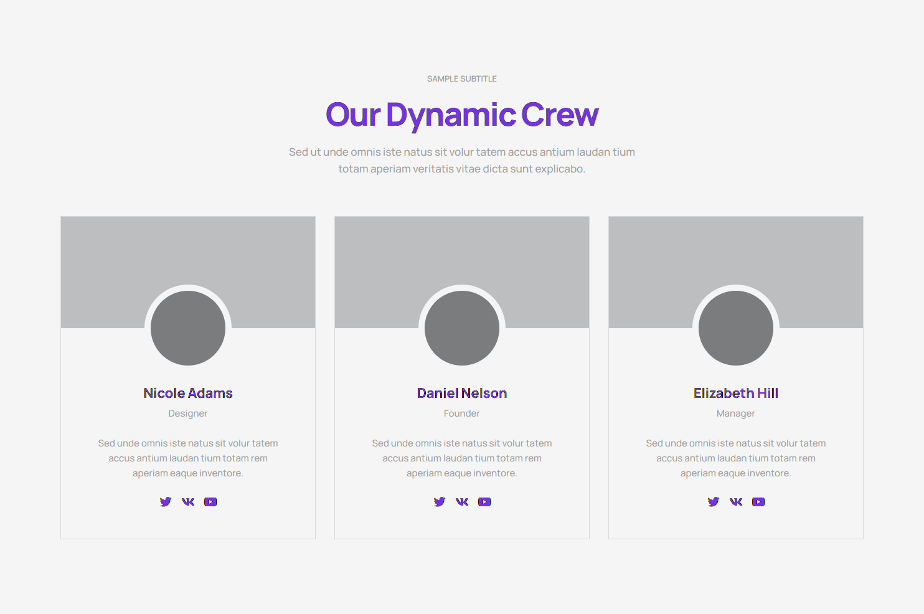Click Daniel Nelson's round avatar image
The height and width of the screenshot is (614, 924).
462,328
